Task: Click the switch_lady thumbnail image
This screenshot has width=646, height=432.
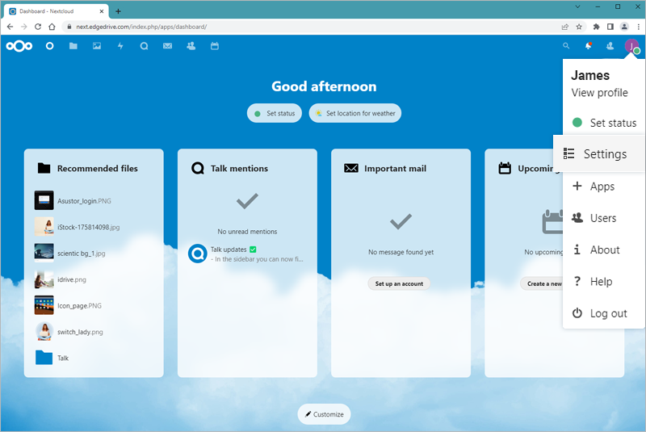Action: pos(44,332)
